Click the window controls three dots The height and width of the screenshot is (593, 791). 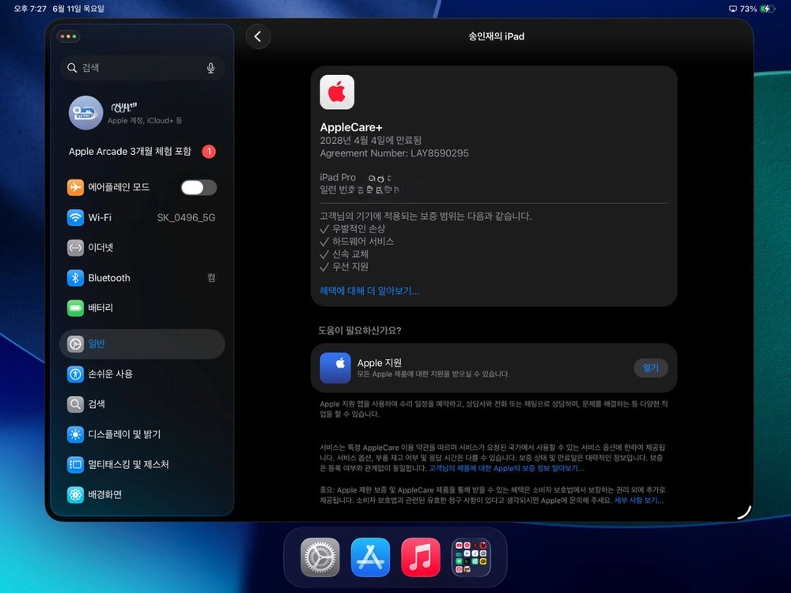pyautogui.click(x=68, y=36)
